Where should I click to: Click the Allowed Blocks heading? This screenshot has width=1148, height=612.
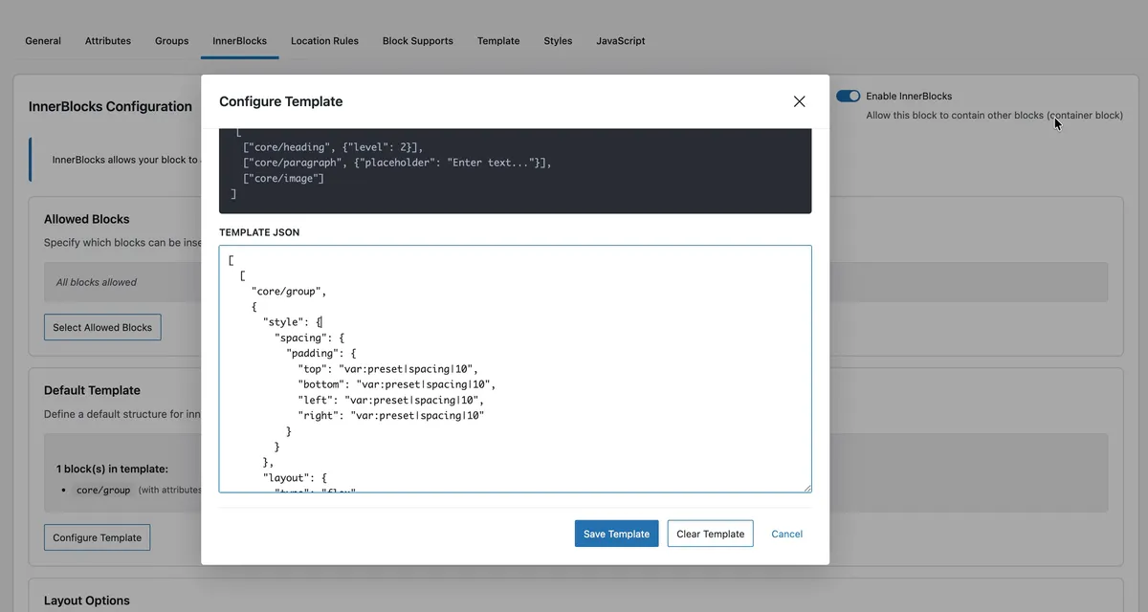[86, 219]
